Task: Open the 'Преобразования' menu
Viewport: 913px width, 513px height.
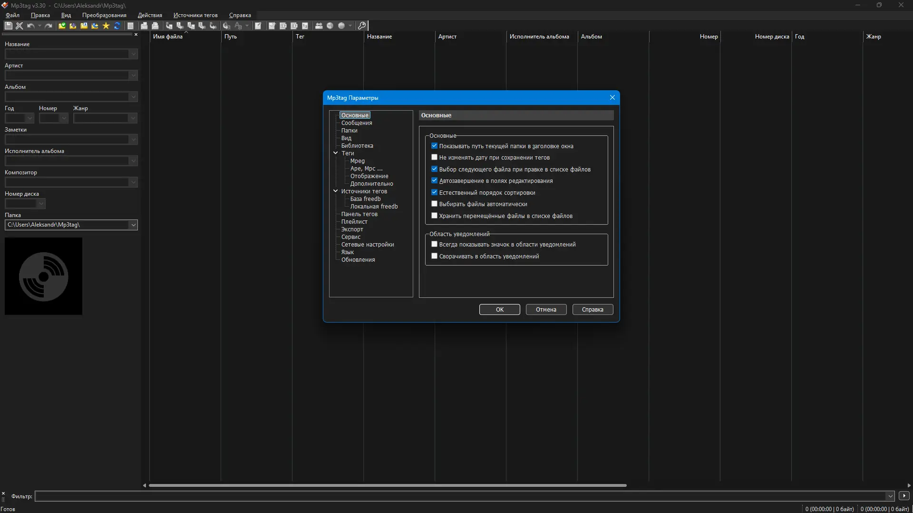Action: (104, 15)
